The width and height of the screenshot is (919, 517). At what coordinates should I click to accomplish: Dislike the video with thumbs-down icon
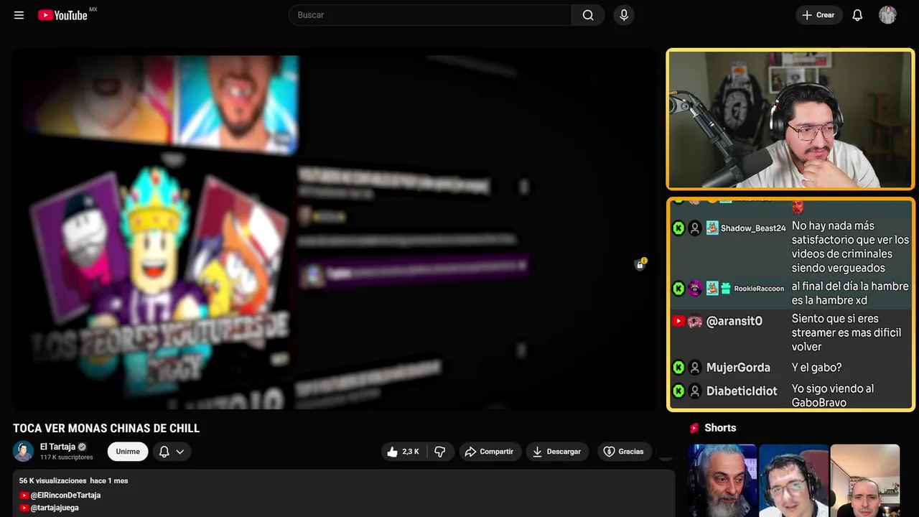pos(440,452)
